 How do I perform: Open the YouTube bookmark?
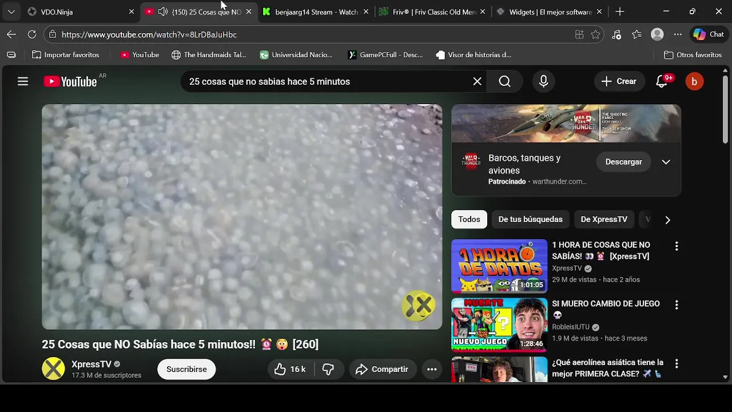[140, 55]
